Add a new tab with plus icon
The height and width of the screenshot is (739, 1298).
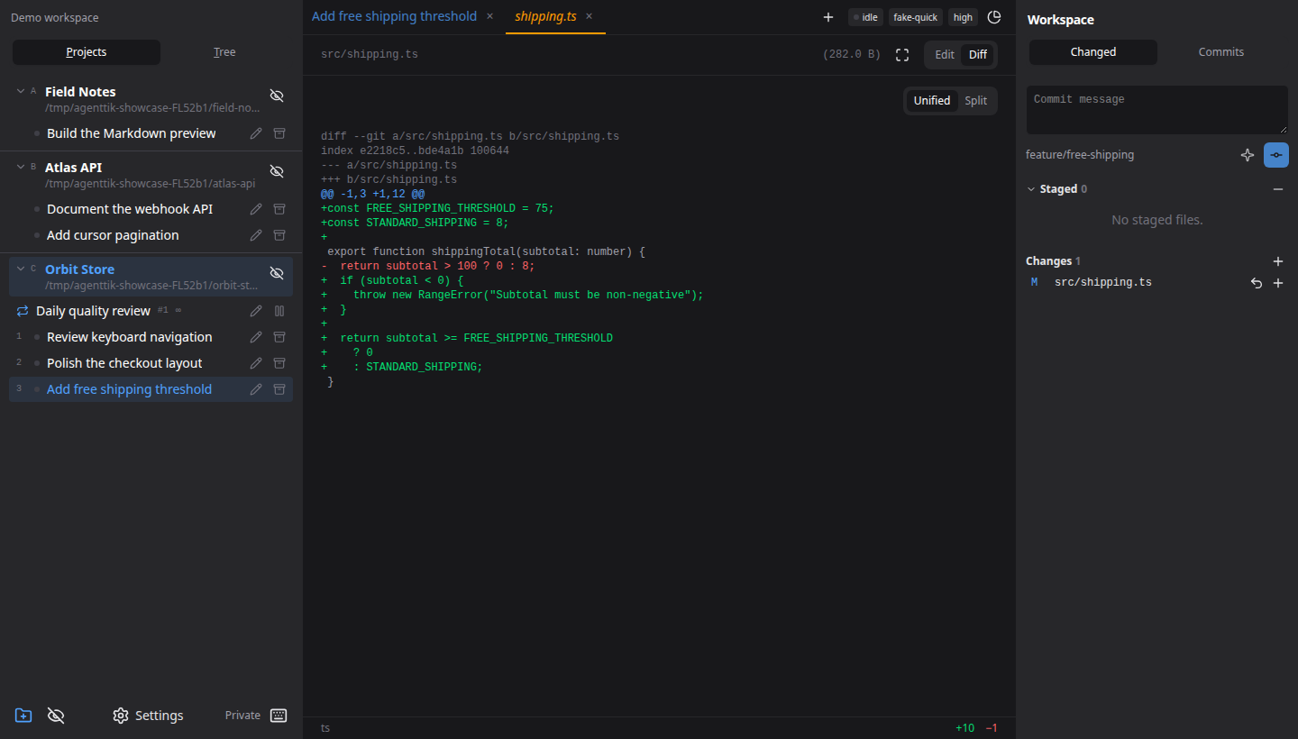[828, 17]
